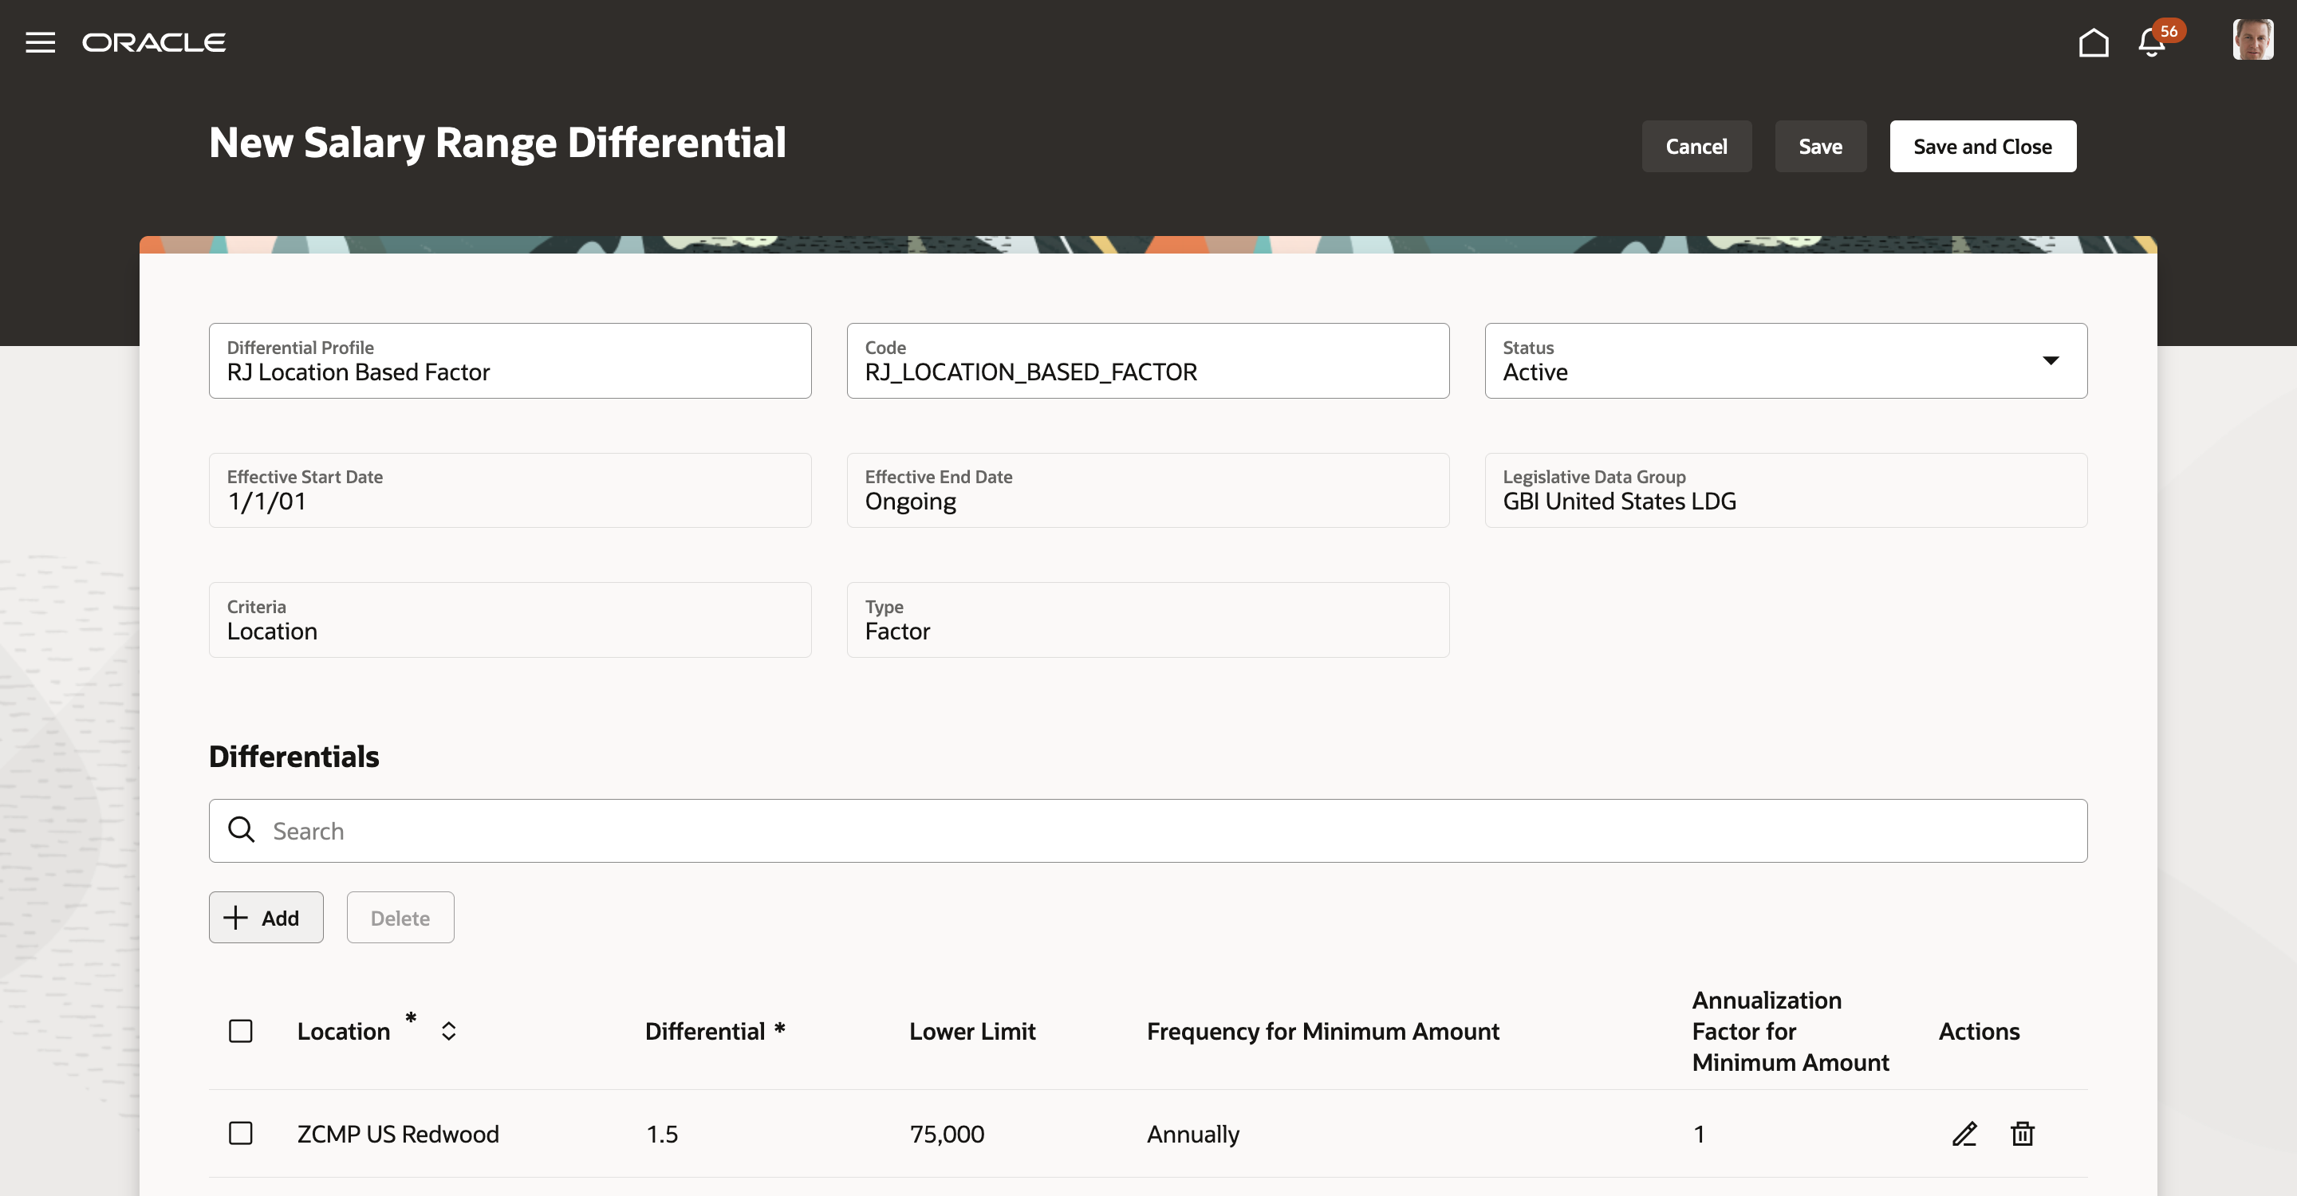Click the Differential column header
The image size is (2297, 1196).
pos(715,1031)
